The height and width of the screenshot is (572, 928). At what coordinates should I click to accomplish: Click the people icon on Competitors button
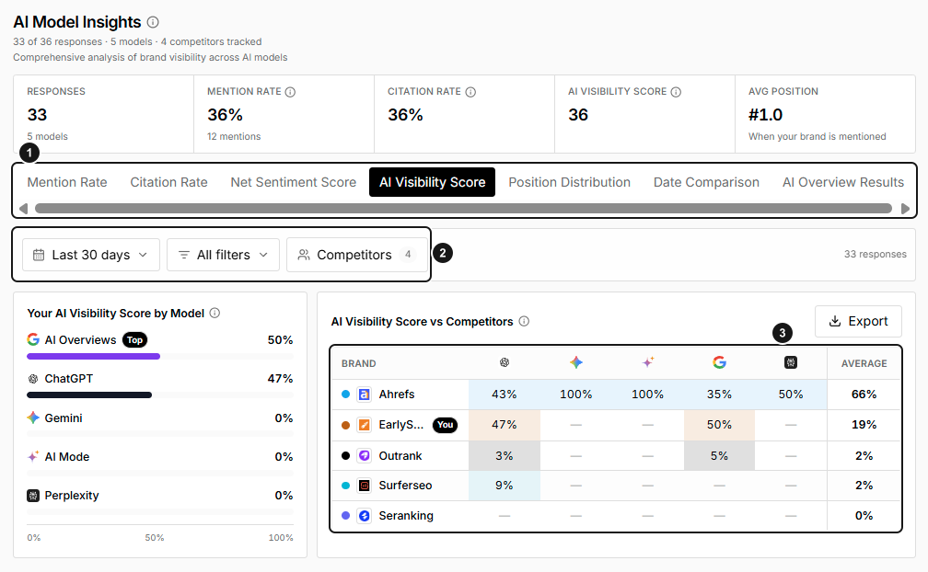click(x=304, y=255)
